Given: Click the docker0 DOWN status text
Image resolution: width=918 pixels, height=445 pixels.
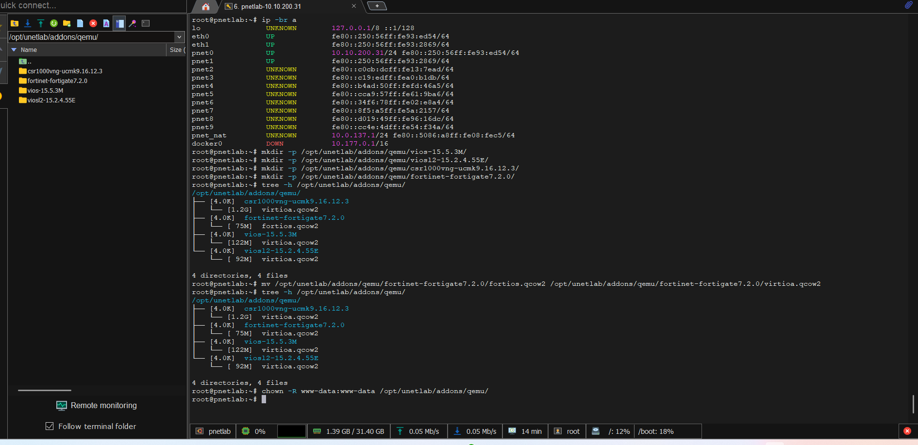Looking at the screenshot, I should (x=275, y=144).
